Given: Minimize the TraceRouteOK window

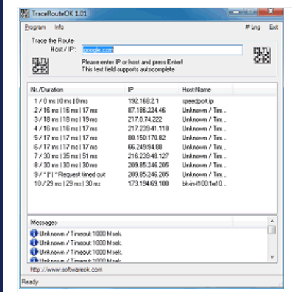Looking at the screenshot, I should 236,13.
